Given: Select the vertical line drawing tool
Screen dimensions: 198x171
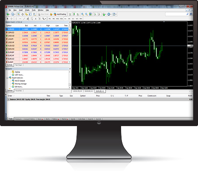Looking at the screenshot, I should 16,19.
